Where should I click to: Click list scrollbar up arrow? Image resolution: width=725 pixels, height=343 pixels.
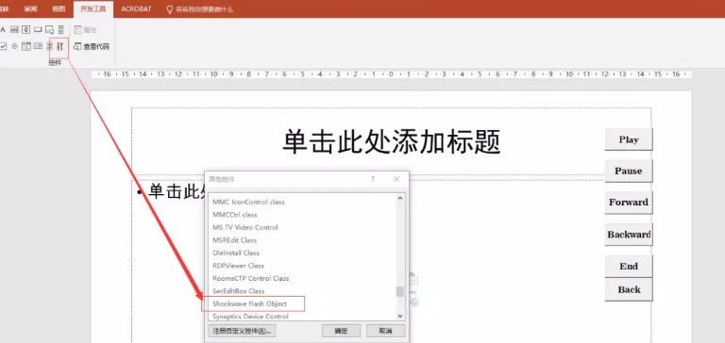tap(400, 198)
